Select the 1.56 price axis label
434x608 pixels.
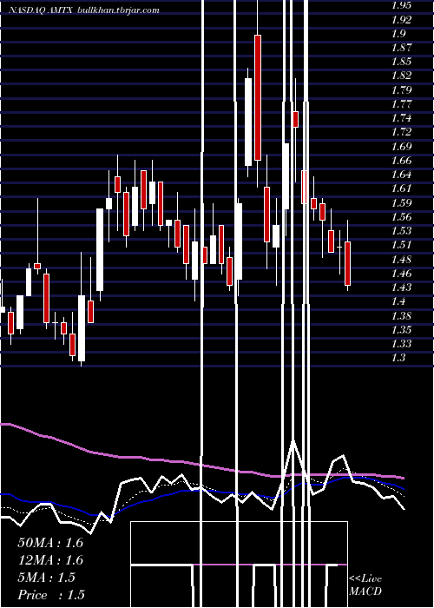[401, 217]
